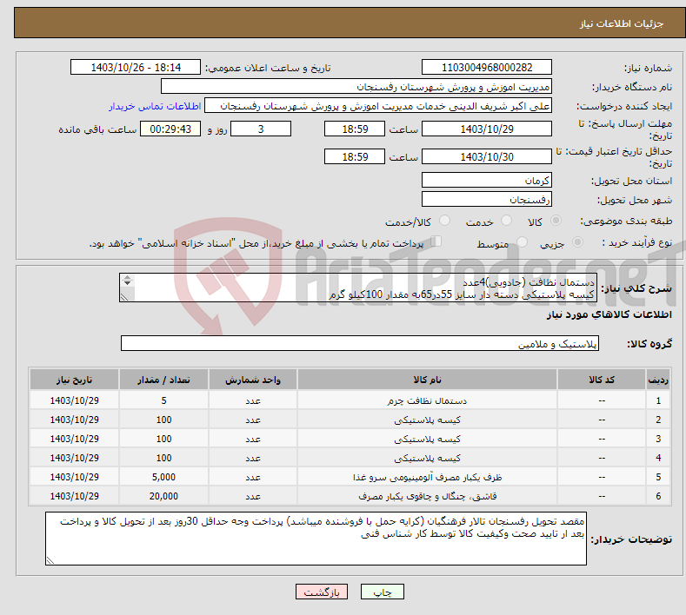Image resolution: width=686 pixels, height=615 pixels.
Task: Click the quantity 20,000 cell
Action: coord(163,496)
